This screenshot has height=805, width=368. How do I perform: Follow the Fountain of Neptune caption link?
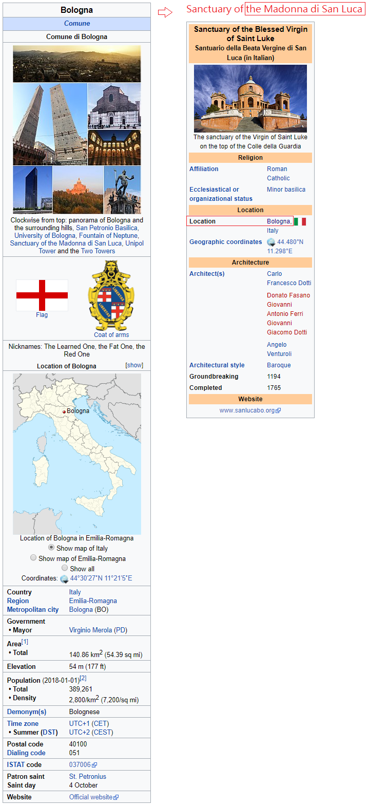click(108, 236)
